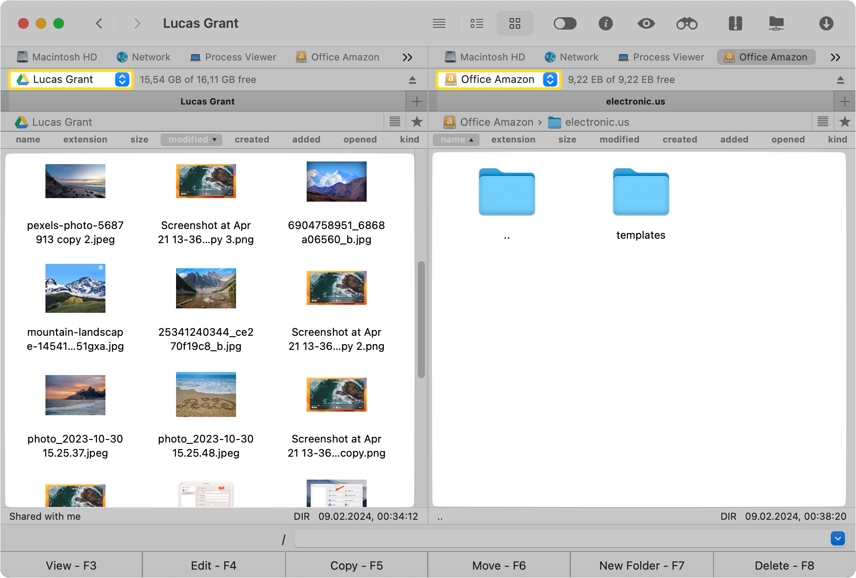Expand the overflow tabs chevron on left panel

point(407,57)
